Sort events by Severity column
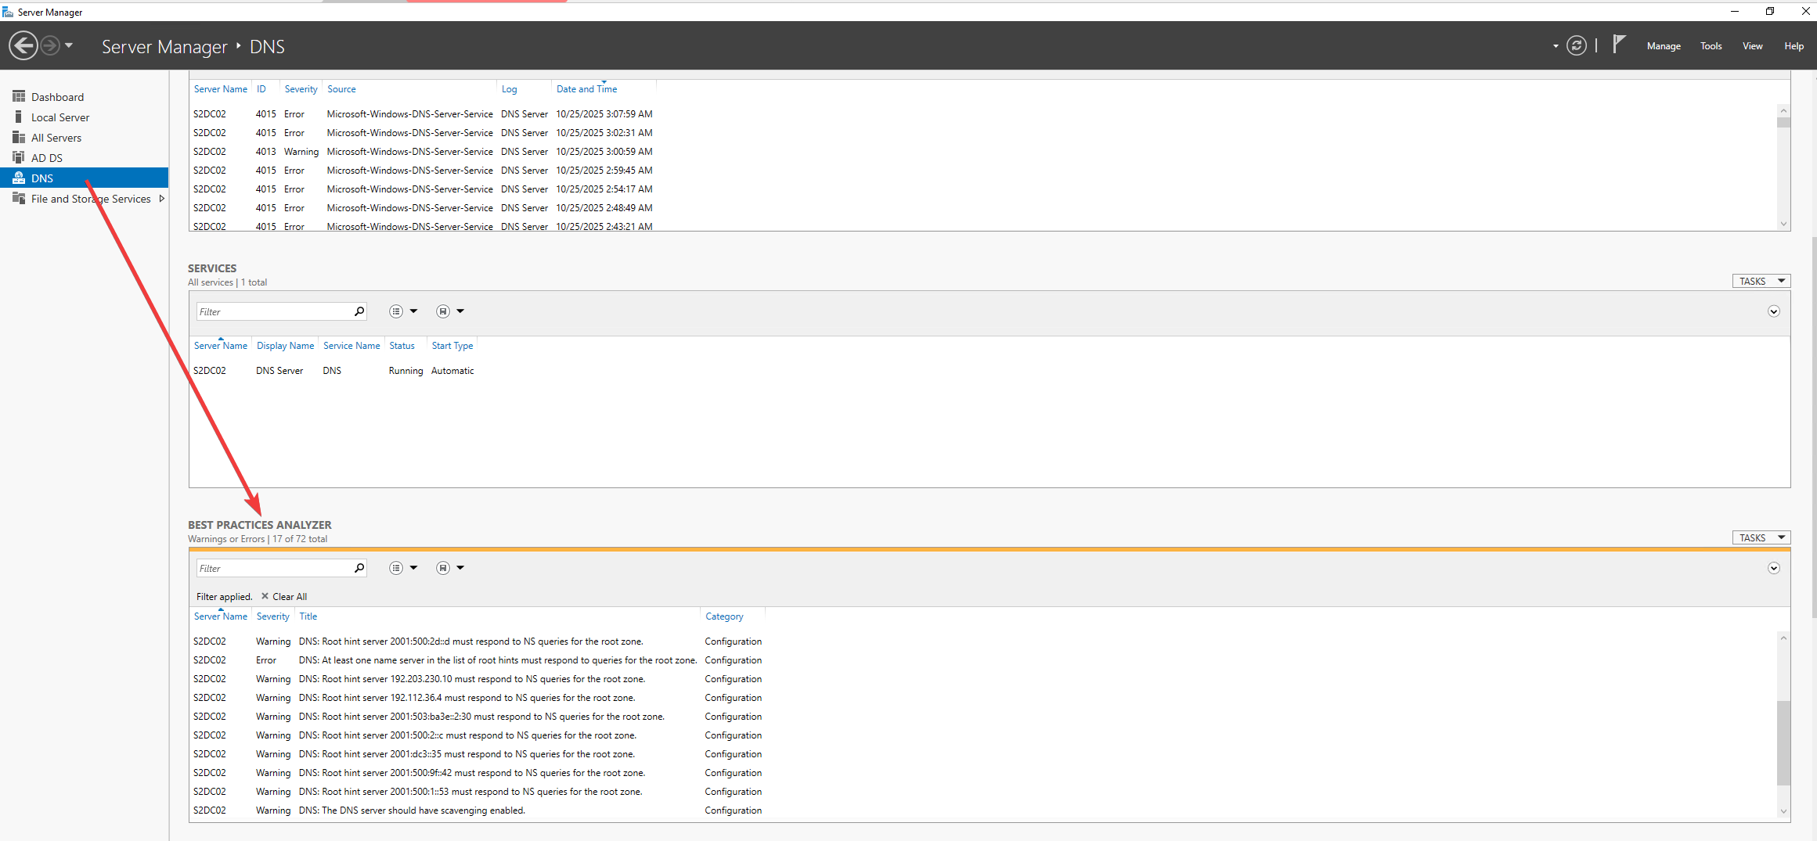 click(x=301, y=89)
